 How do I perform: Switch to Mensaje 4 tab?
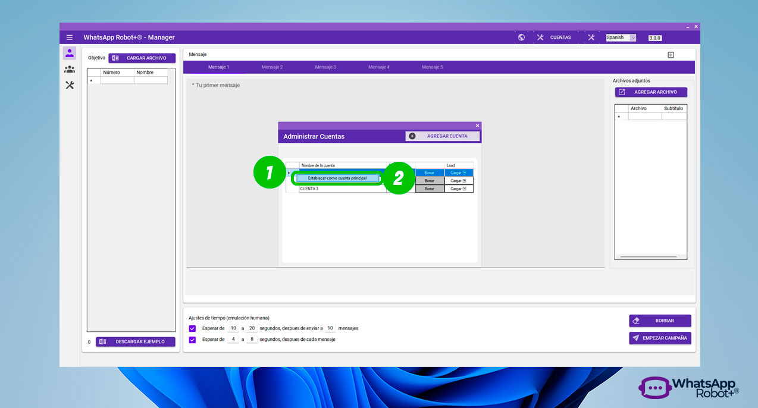(x=379, y=67)
